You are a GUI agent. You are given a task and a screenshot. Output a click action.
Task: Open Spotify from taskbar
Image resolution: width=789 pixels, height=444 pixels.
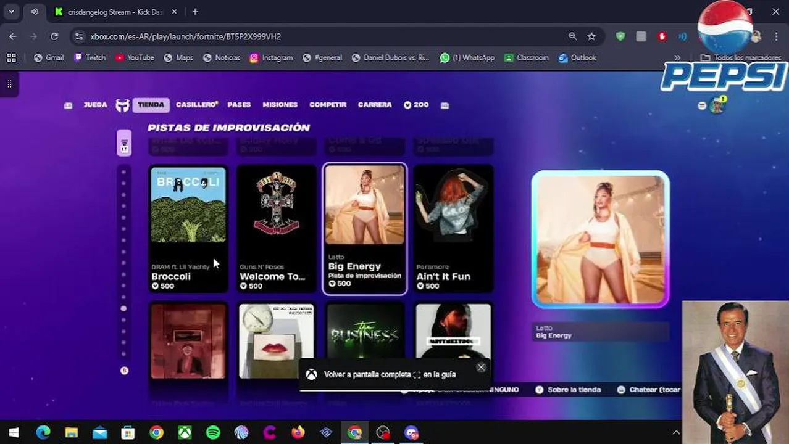[x=213, y=433]
